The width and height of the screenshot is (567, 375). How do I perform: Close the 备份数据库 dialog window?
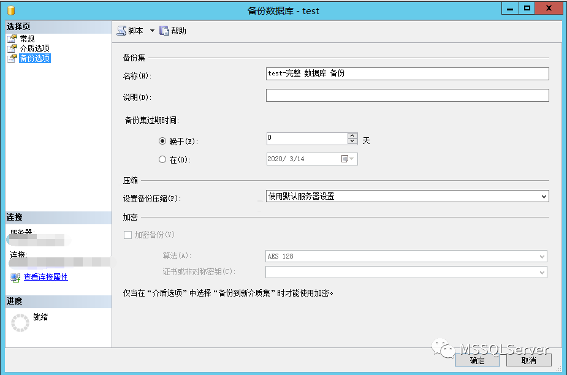click(x=549, y=9)
